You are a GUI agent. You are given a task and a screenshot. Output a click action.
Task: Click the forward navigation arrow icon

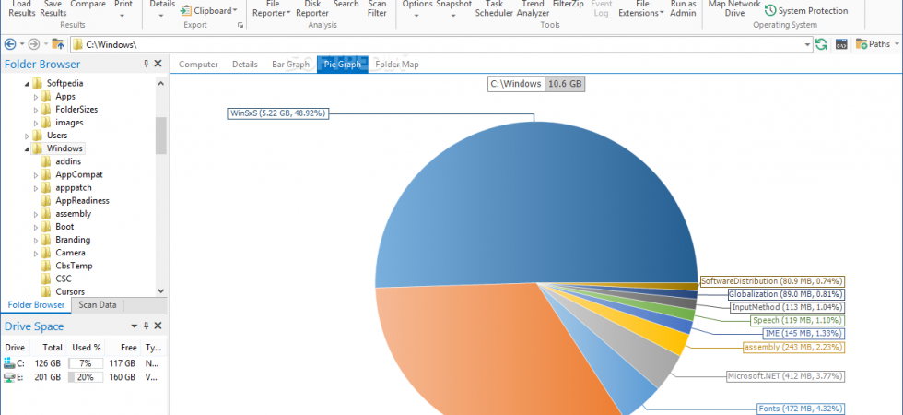[34, 44]
